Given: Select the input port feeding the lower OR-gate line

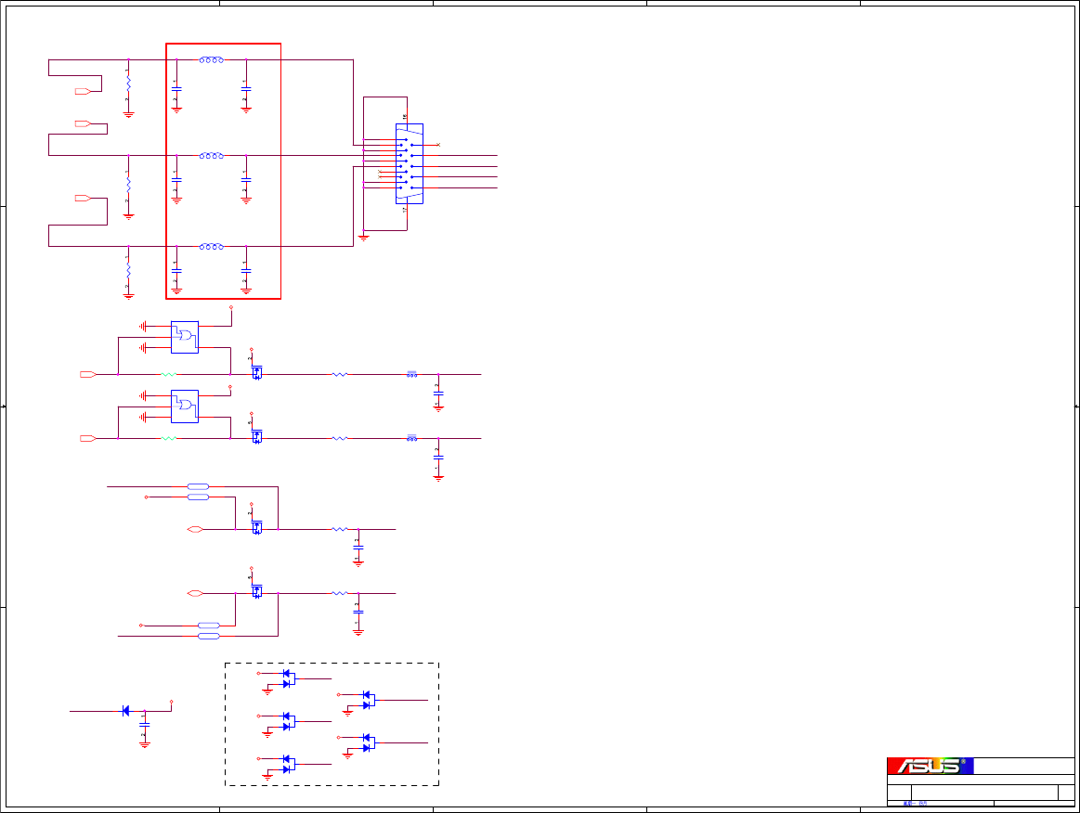Looking at the screenshot, I should [x=88, y=438].
